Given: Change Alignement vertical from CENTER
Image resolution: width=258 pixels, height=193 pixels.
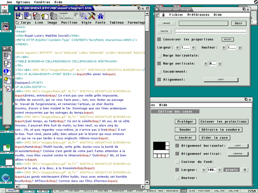Looking at the screenshot, I should pos(238,154).
